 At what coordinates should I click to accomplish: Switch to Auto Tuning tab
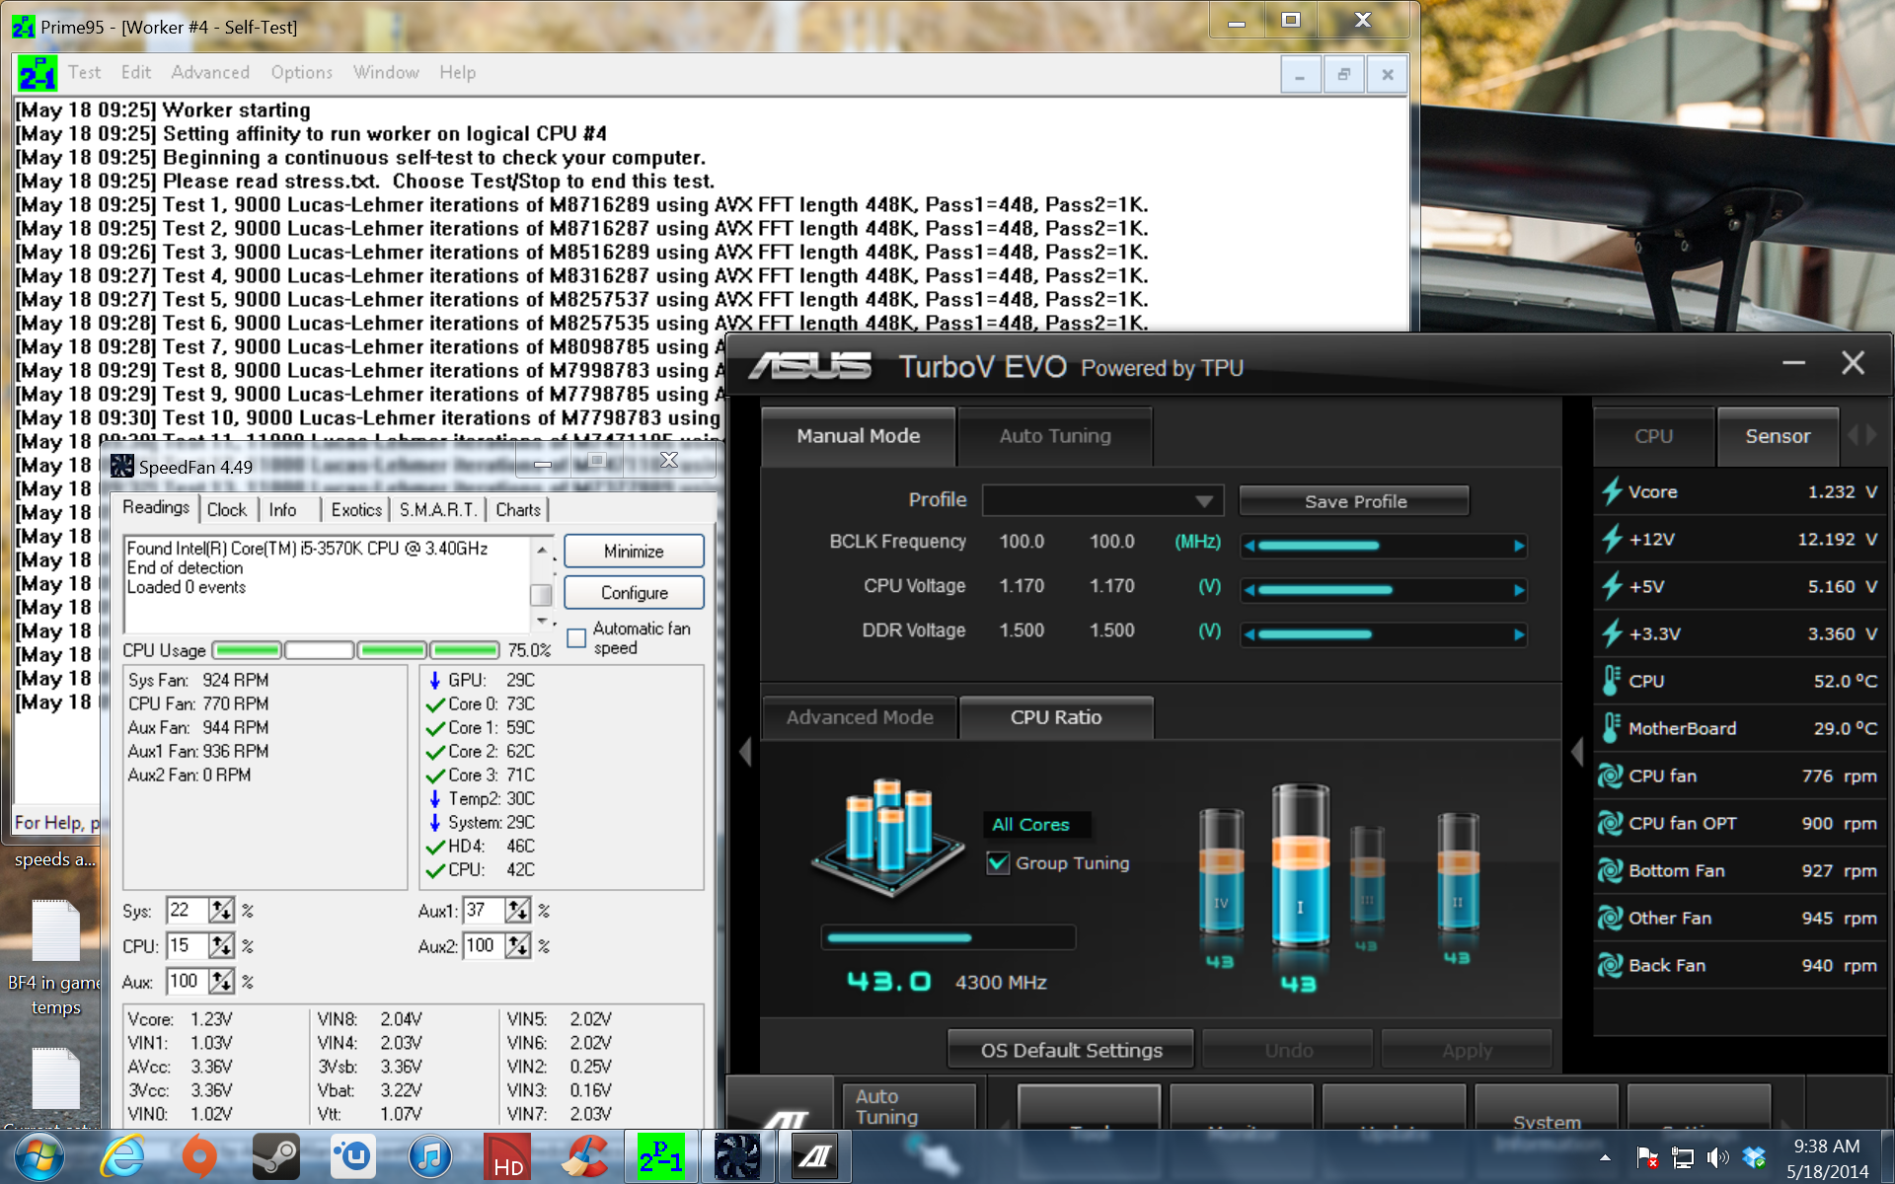pyautogui.click(x=1055, y=436)
